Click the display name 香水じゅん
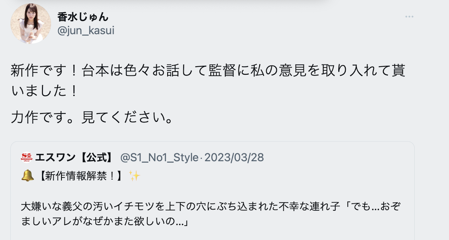 click(83, 17)
